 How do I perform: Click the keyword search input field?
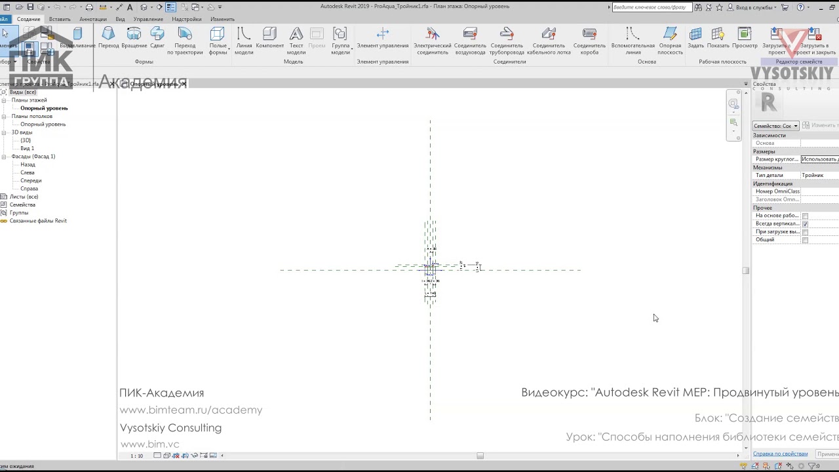coord(651,7)
